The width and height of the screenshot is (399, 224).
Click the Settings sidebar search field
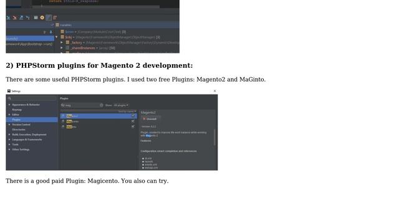coord(32,98)
